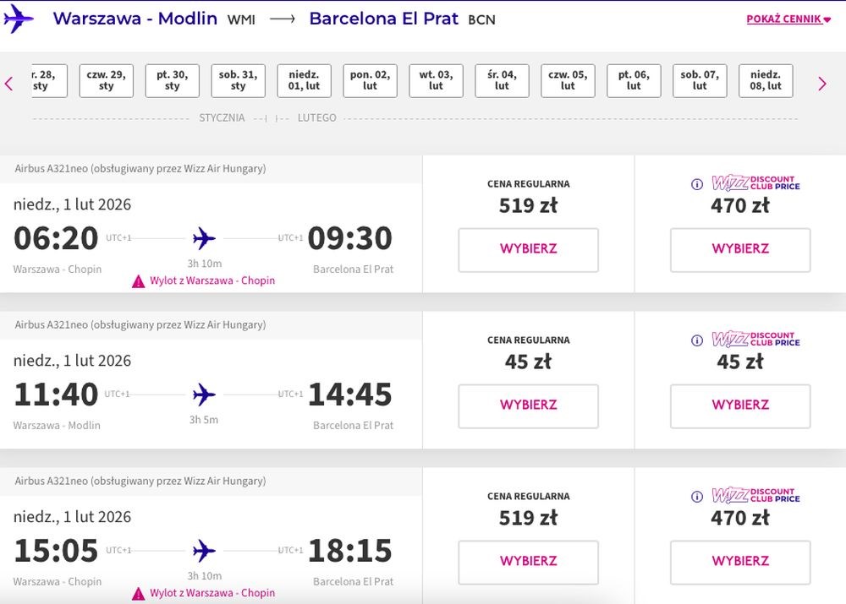Click the airplane logo beside Warszawa - Modlin
846x604 pixels.
click(18, 19)
